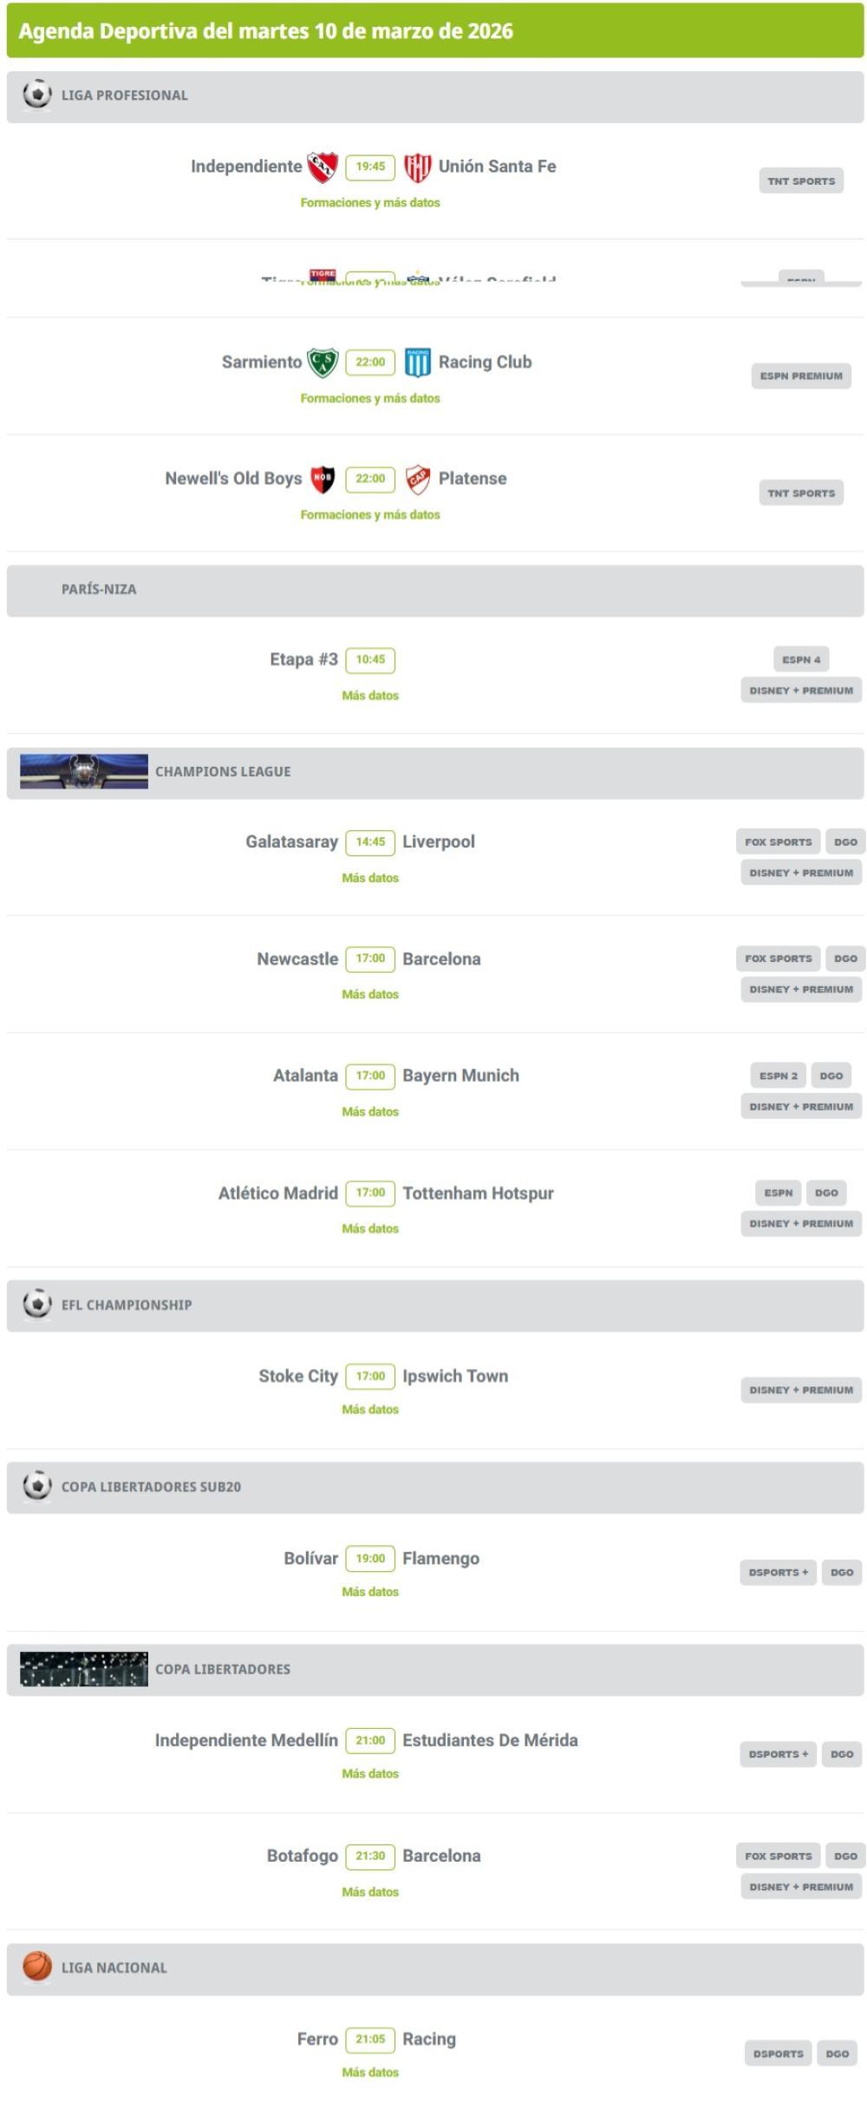Expand the París-Niza section header

99,589
